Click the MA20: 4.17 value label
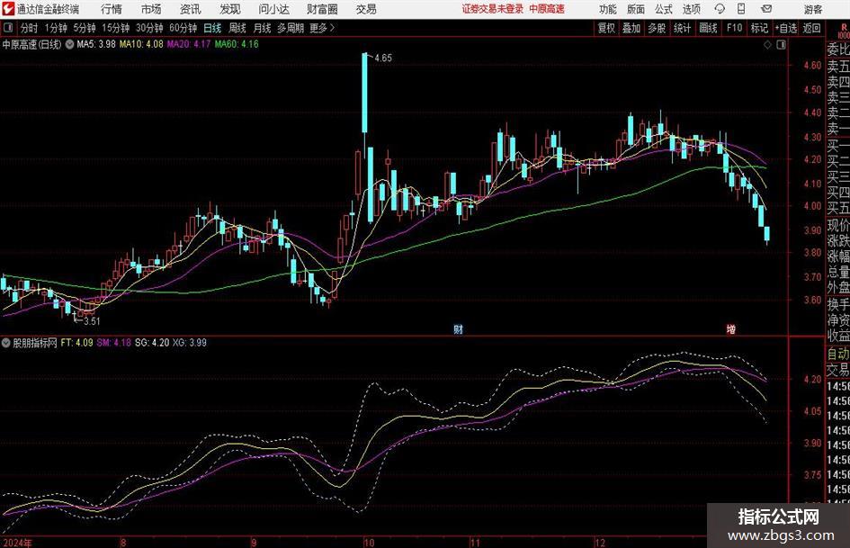850x548 pixels. [189, 44]
